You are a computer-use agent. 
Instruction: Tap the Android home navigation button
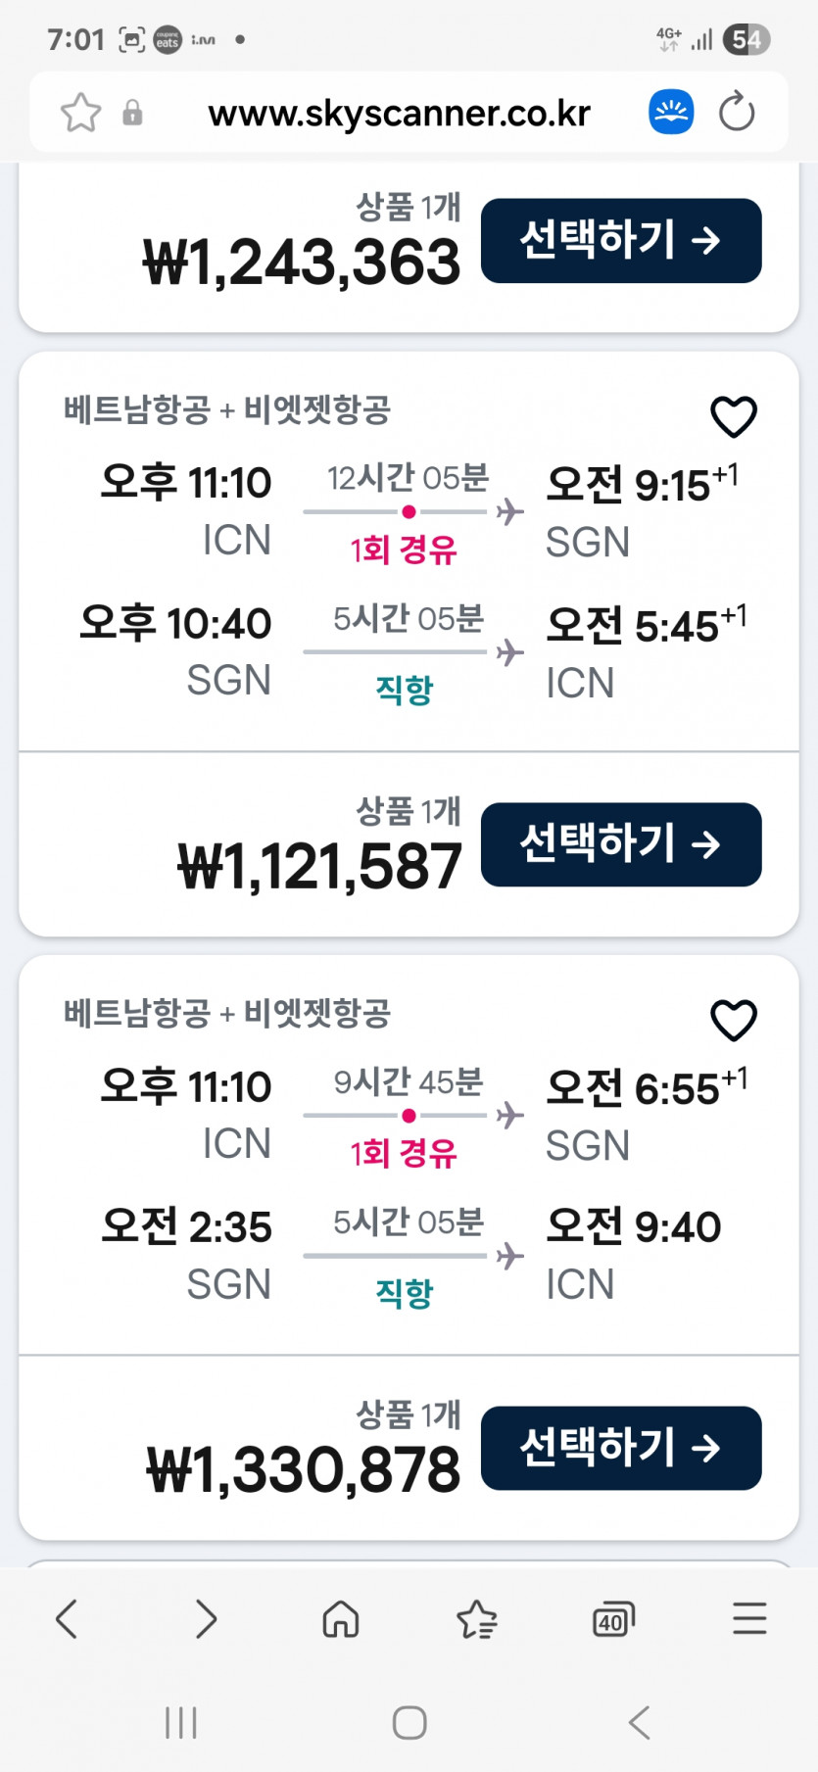coord(409,1722)
